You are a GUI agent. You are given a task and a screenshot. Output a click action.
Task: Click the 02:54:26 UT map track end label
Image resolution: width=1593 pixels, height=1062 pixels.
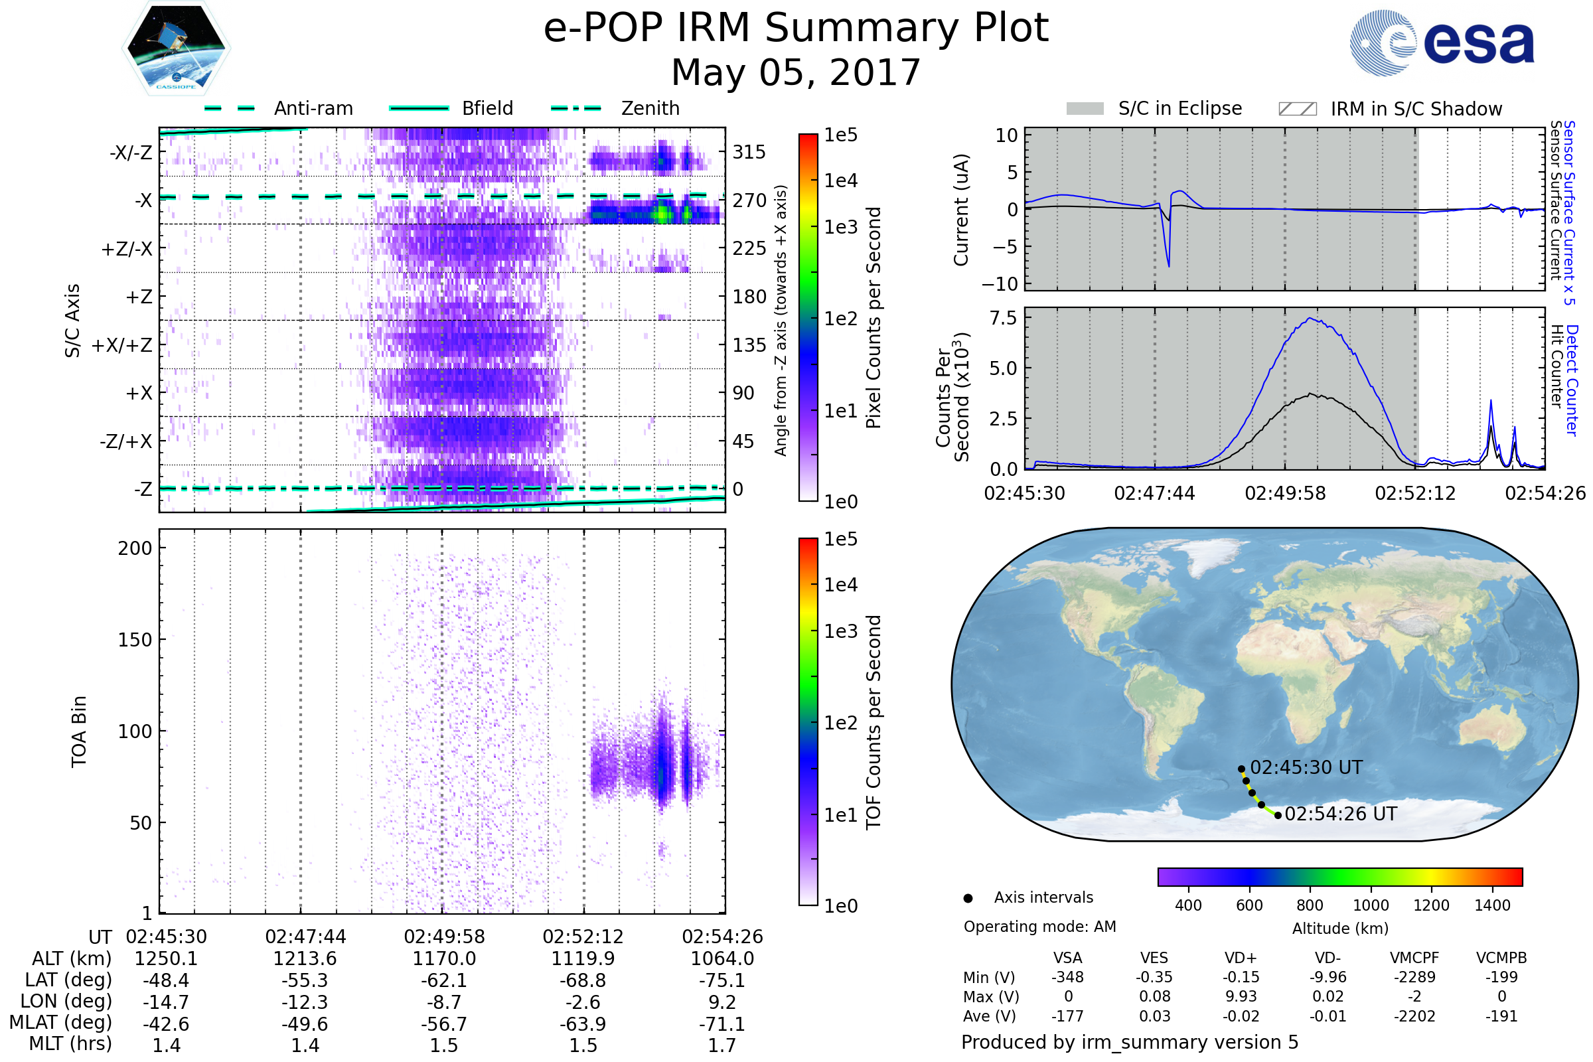coord(1340,814)
